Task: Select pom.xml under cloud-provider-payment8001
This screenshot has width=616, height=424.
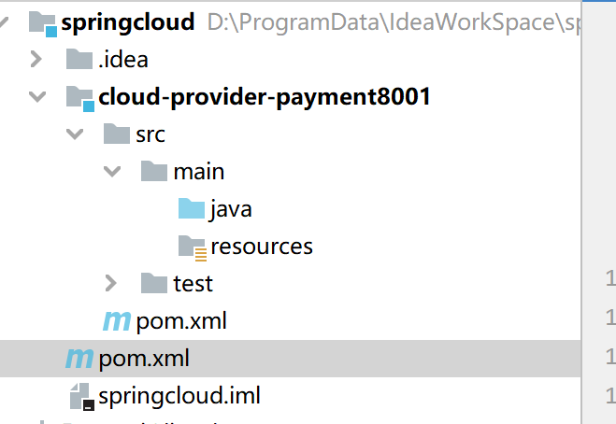Action: [181, 321]
